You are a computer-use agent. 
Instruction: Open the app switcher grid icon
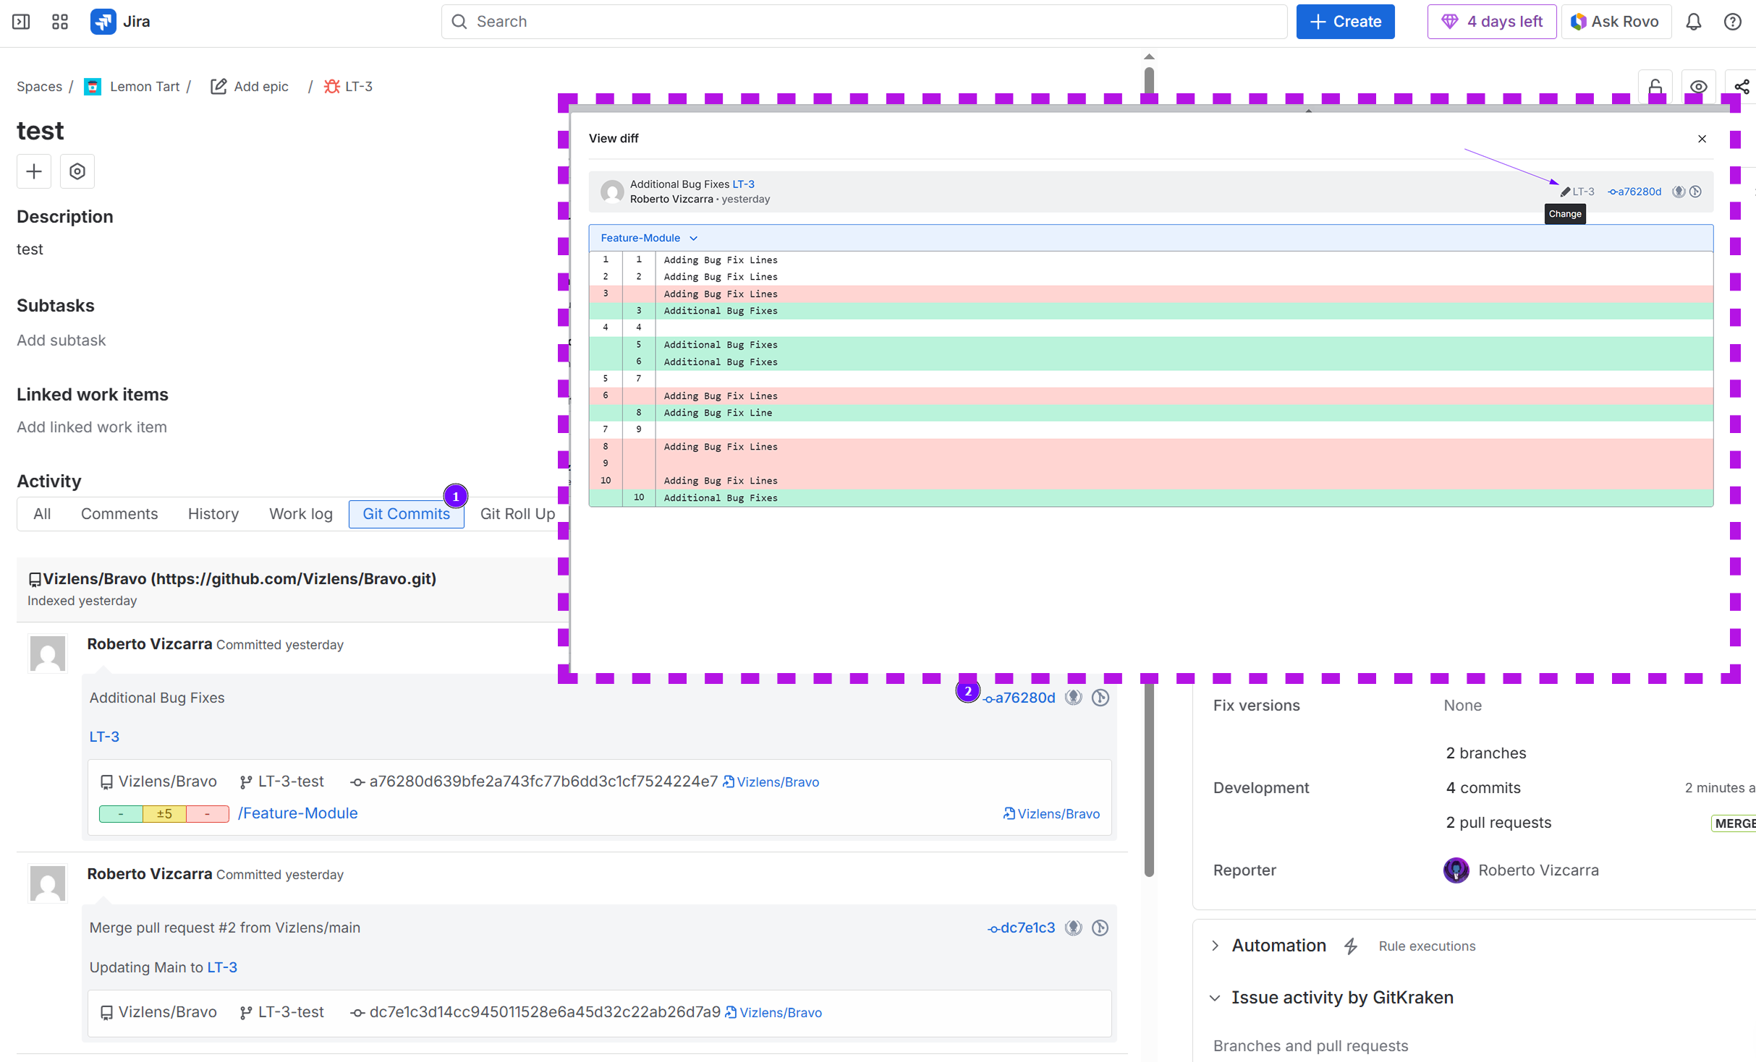click(60, 22)
